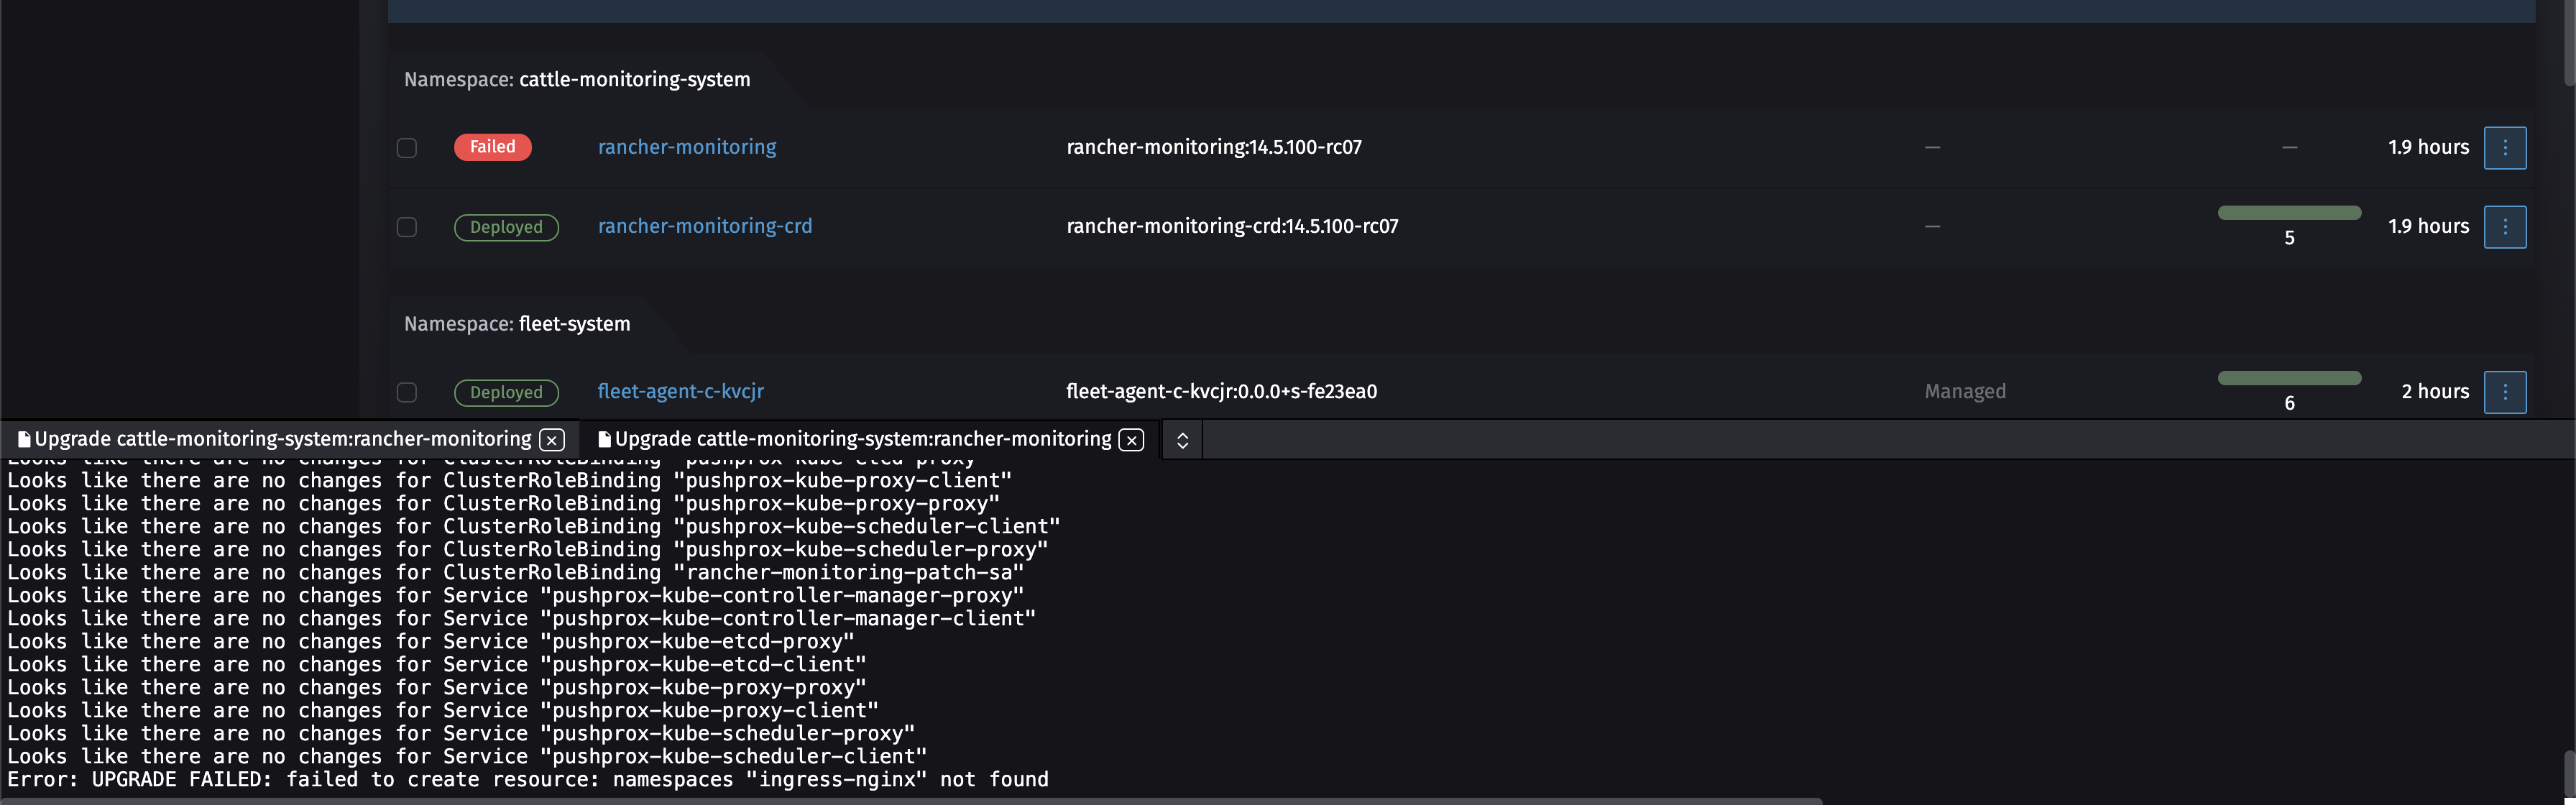Open the kebab menu for rancher-monitoring-crd
The width and height of the screenshot is (2576, 805).
pos(2506,226)
